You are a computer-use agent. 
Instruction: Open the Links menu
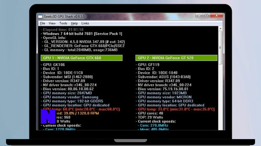tap(85, 23)
